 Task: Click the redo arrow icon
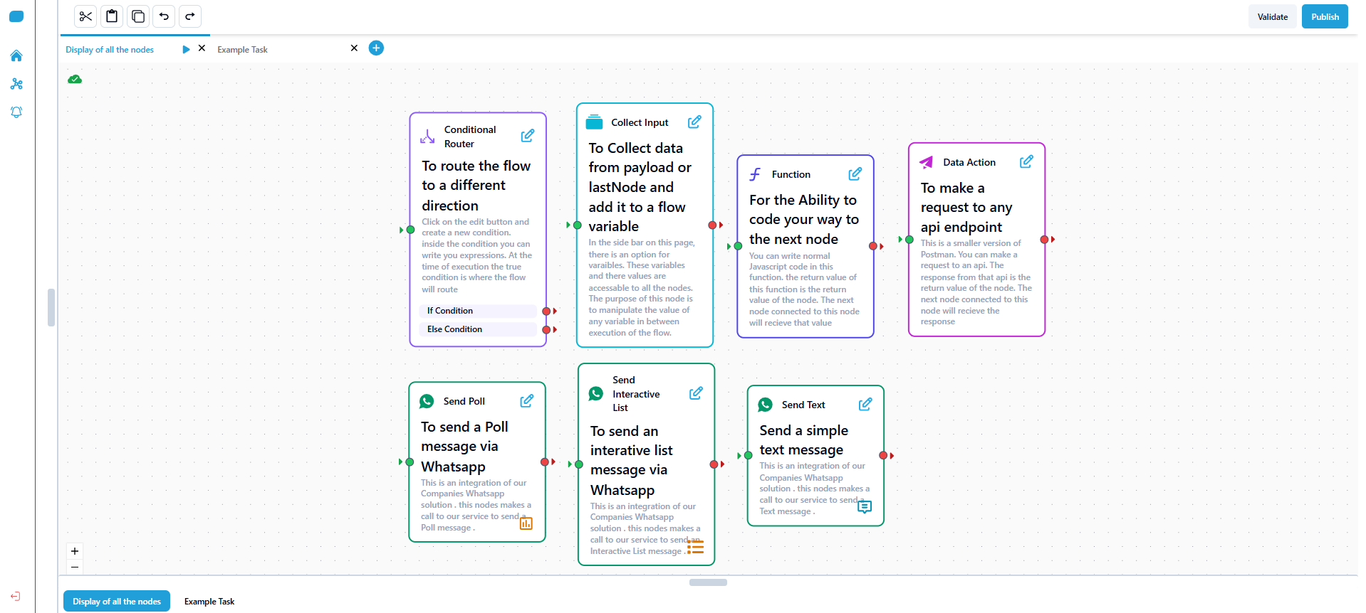click(x=190, y=16)
